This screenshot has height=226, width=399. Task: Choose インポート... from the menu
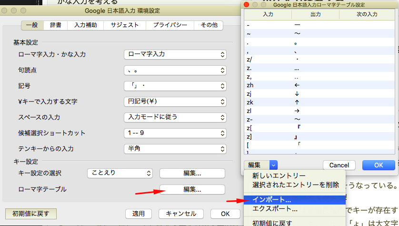pos(294,199)
